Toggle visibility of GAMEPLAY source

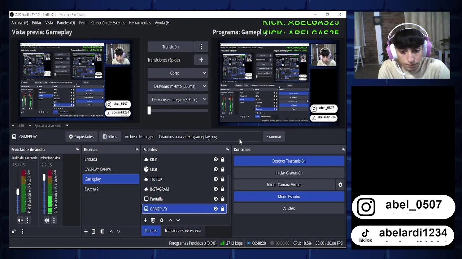215,209
